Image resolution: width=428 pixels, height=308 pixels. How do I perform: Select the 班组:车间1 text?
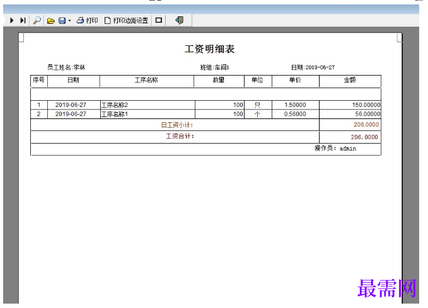214,67
